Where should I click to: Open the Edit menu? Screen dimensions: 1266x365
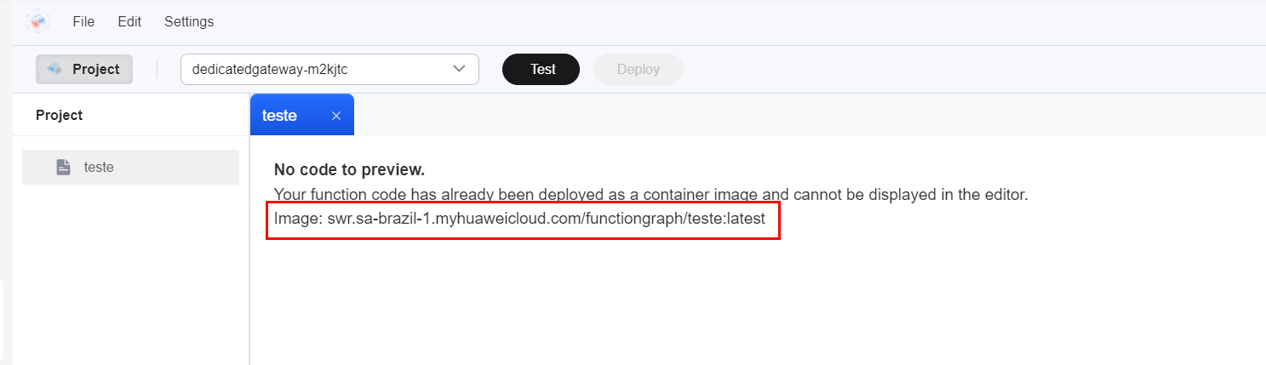pos(129,21)
